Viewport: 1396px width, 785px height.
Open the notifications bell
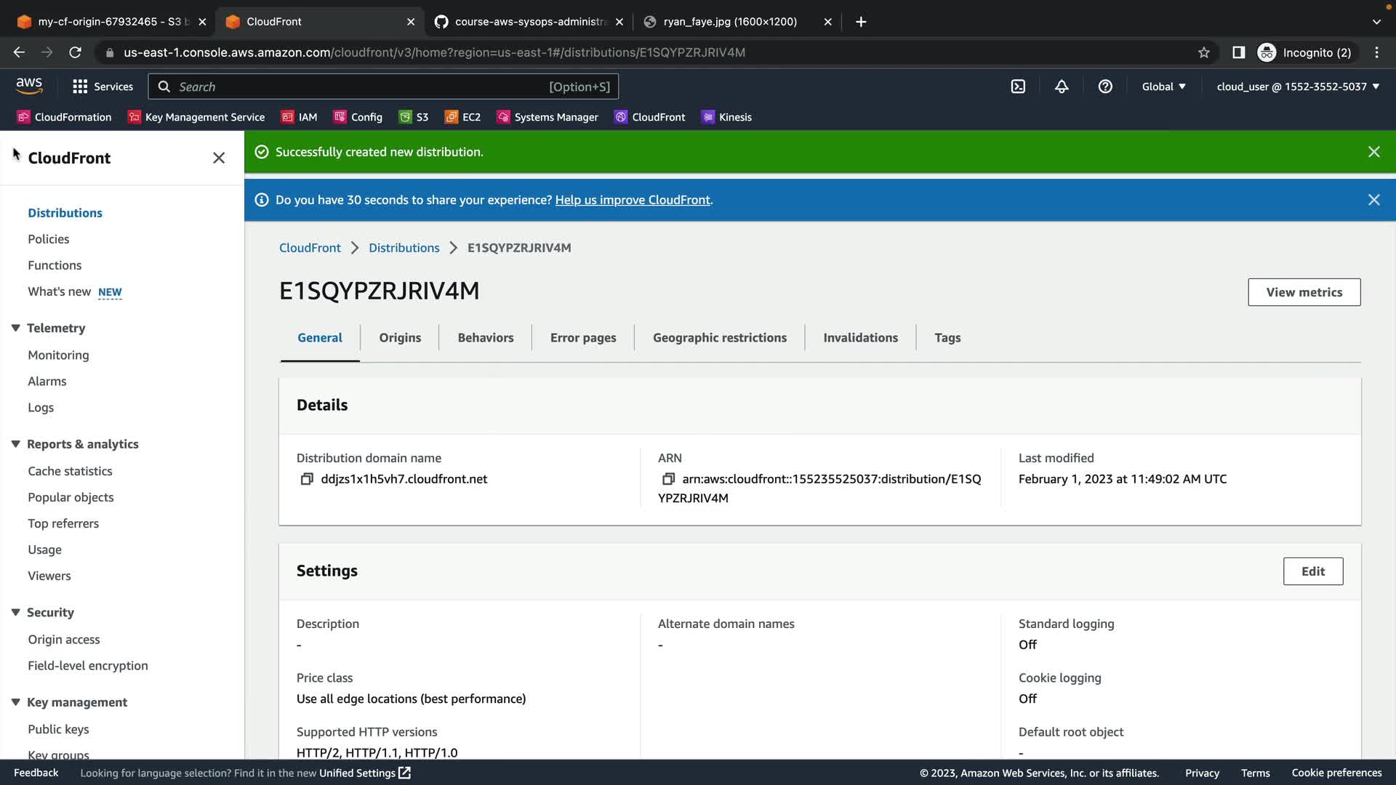point(1062,86)
